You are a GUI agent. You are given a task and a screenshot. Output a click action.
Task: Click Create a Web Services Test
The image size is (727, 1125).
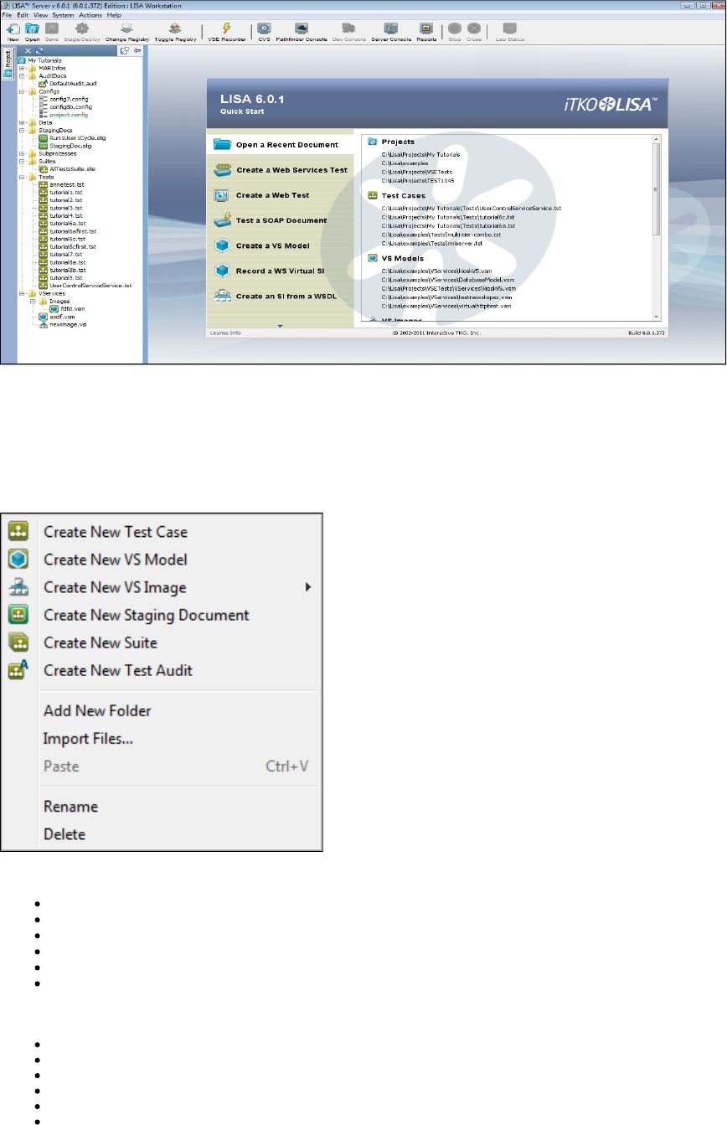291,170
